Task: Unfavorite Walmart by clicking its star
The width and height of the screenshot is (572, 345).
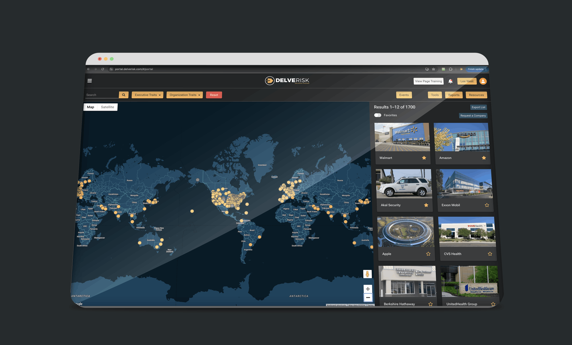Action: 424,158
